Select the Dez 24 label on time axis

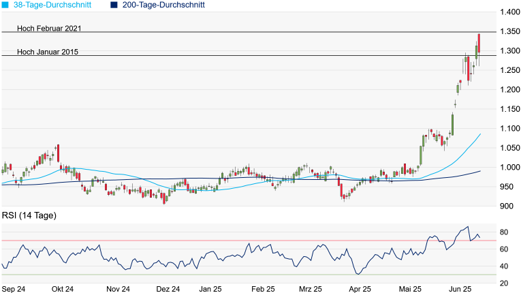pos(168,289)
